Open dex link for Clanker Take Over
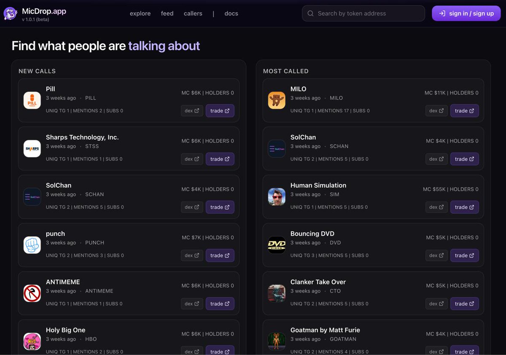 click(x=436, y=304)
